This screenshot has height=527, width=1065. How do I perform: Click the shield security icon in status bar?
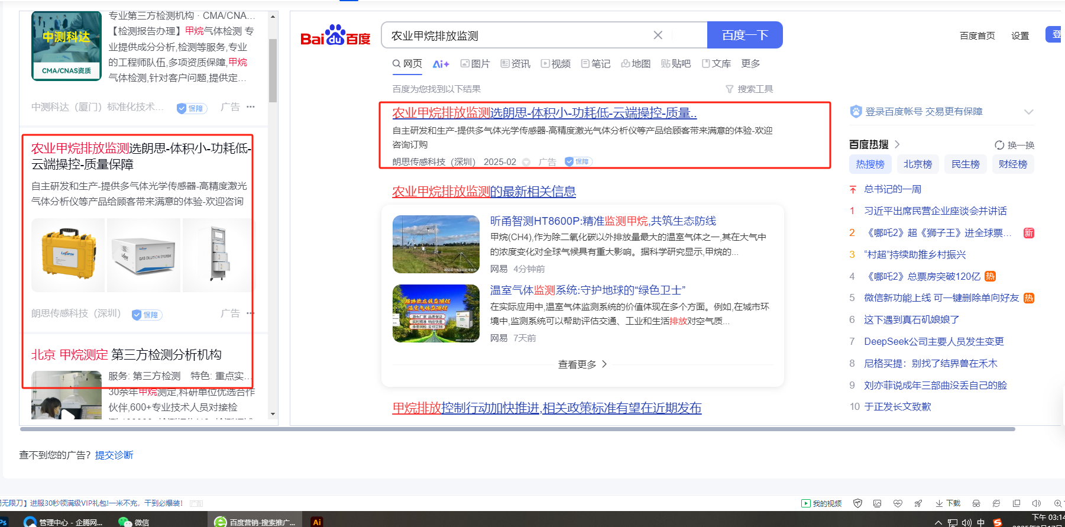857,503
